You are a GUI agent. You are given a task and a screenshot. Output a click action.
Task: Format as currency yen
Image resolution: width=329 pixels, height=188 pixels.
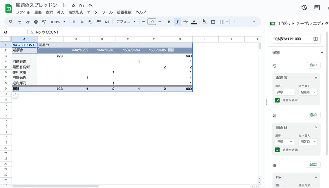tap(74, 22)
